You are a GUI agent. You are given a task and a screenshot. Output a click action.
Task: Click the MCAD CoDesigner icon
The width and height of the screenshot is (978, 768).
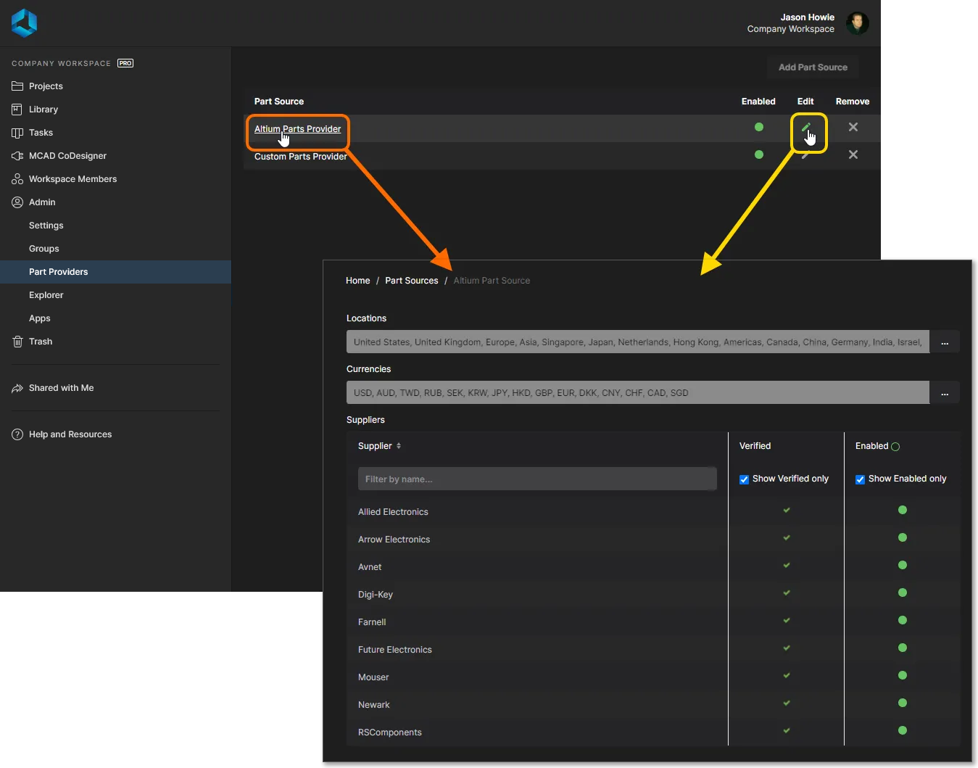pyautogui.click(x=17, y=156)
